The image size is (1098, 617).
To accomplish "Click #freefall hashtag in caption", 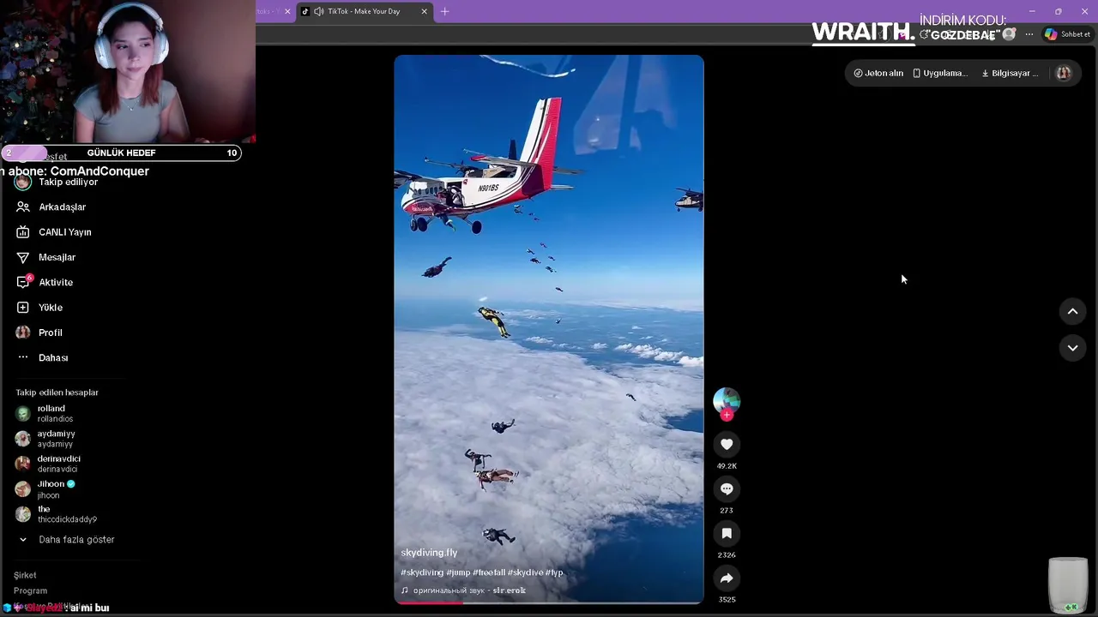I will (x=488, y=572).
